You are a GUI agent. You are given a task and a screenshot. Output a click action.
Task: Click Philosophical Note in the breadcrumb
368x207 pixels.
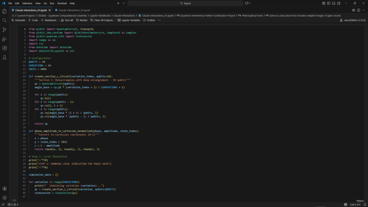(253, 16)
